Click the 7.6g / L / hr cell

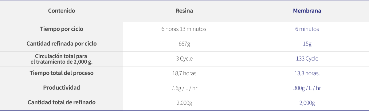tap(184, 88)
